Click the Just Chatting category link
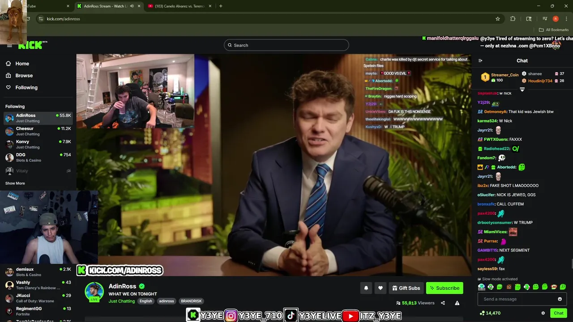The image size is (573, 322). coord(121,301)
